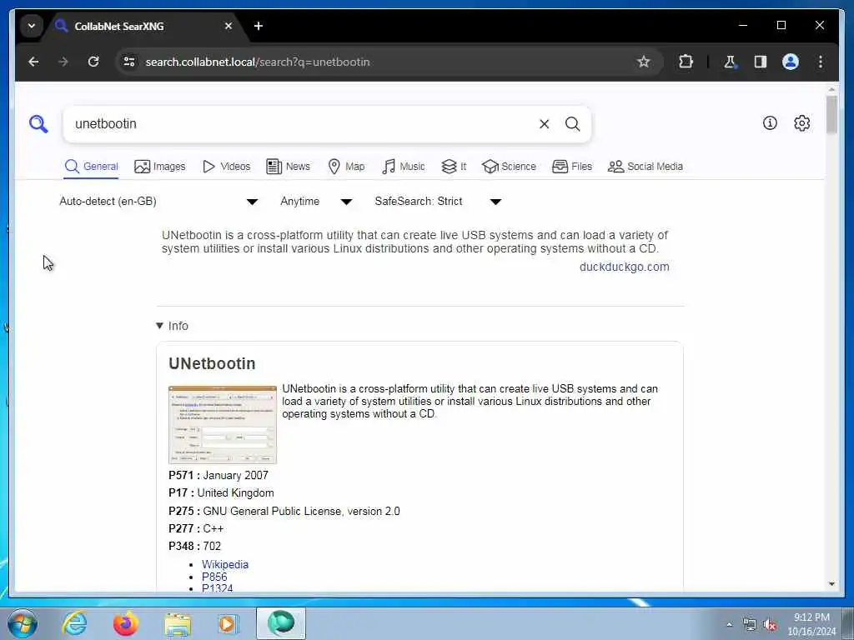Collapse the Info section

pyautogui.click(x=172, y=326)
